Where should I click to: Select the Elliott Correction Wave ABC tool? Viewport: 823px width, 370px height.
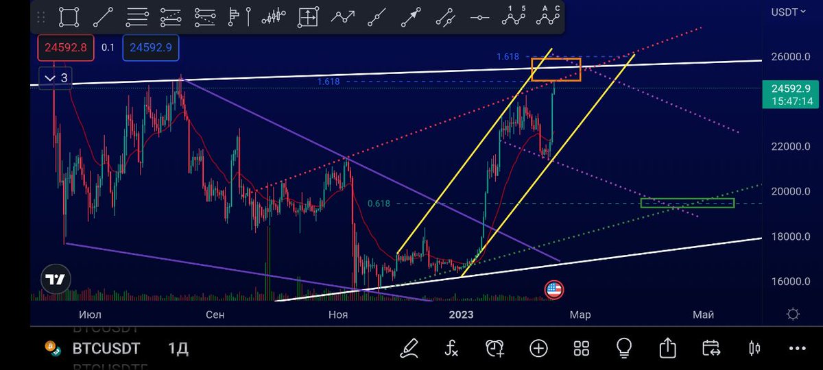coord(549,15)
